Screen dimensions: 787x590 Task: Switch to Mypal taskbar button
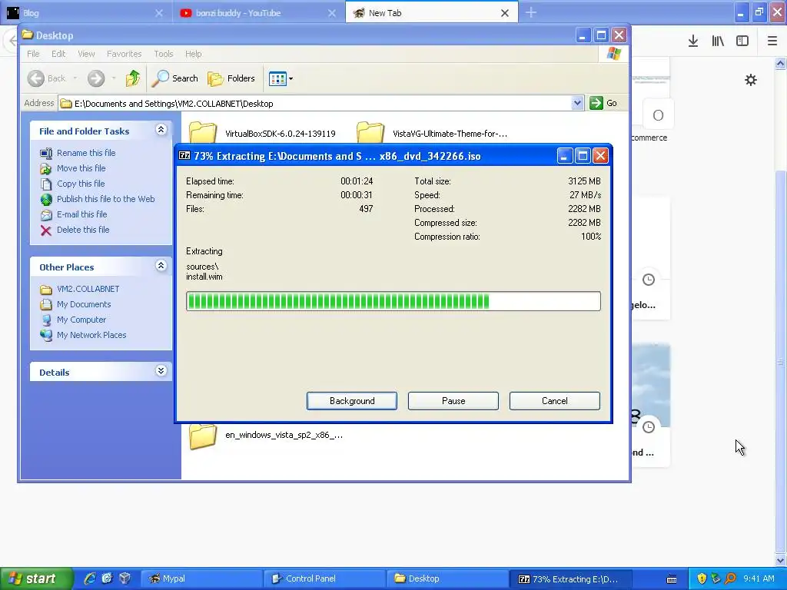click(201, 578)
